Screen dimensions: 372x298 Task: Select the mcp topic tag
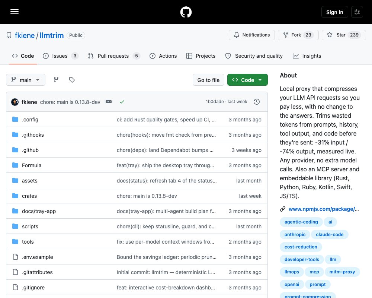[314, 272]
